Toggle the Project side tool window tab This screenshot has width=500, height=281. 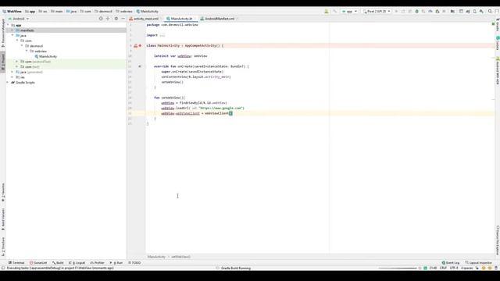pyautogui.click(x=3, y=62)
